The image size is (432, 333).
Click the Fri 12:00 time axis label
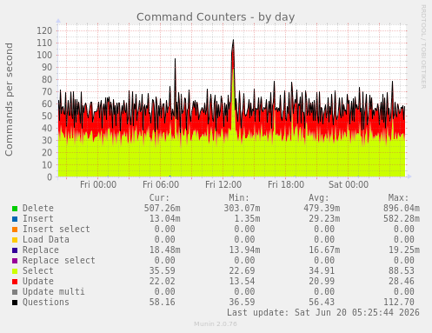(x=223, y=184)
